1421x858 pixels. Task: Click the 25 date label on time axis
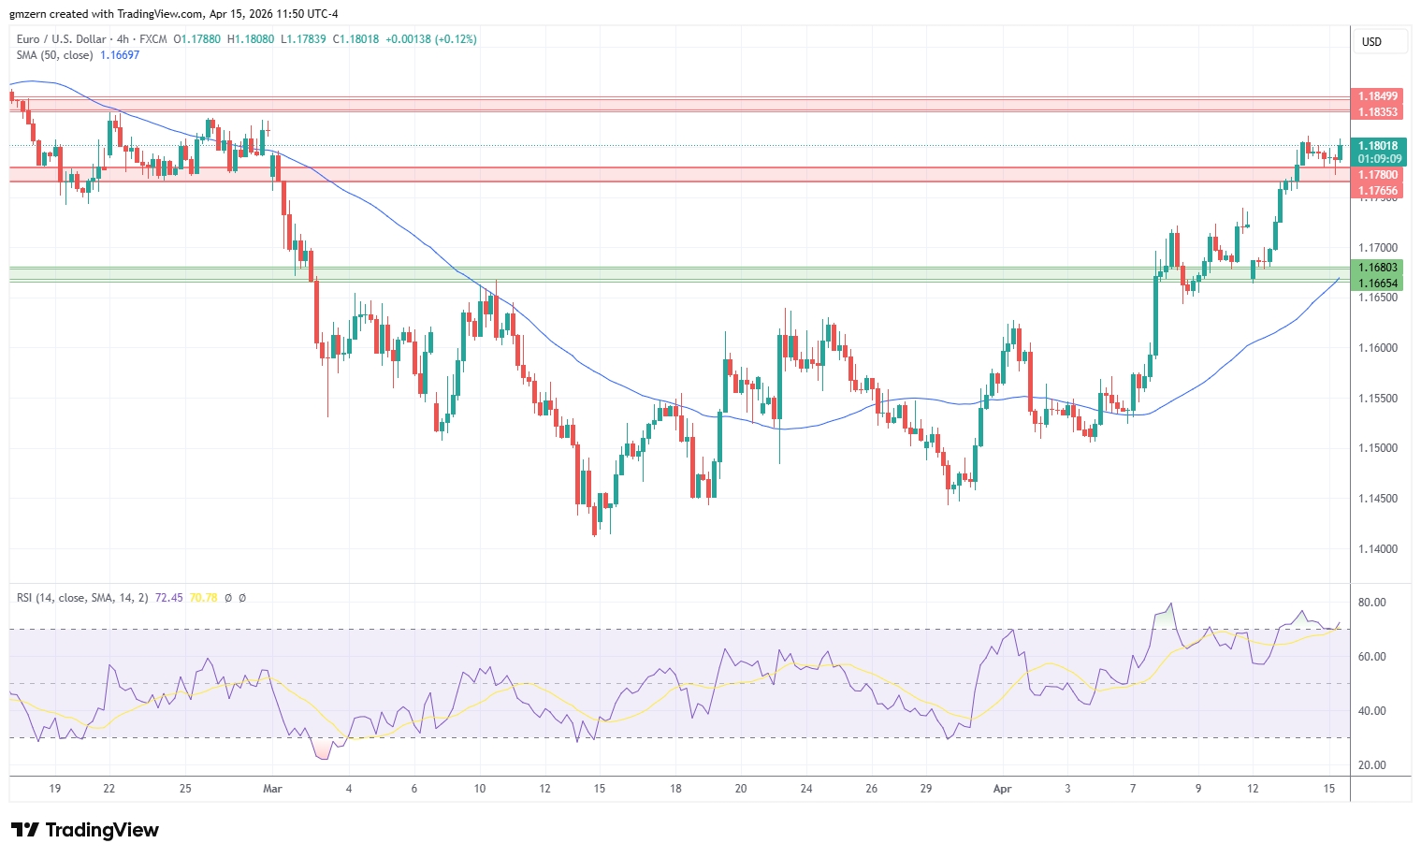pyautogui.click(x=185, y=789)
